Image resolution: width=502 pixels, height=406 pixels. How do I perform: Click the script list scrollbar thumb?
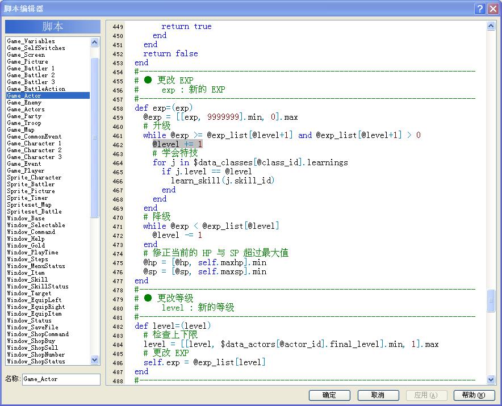coord(94,137)
